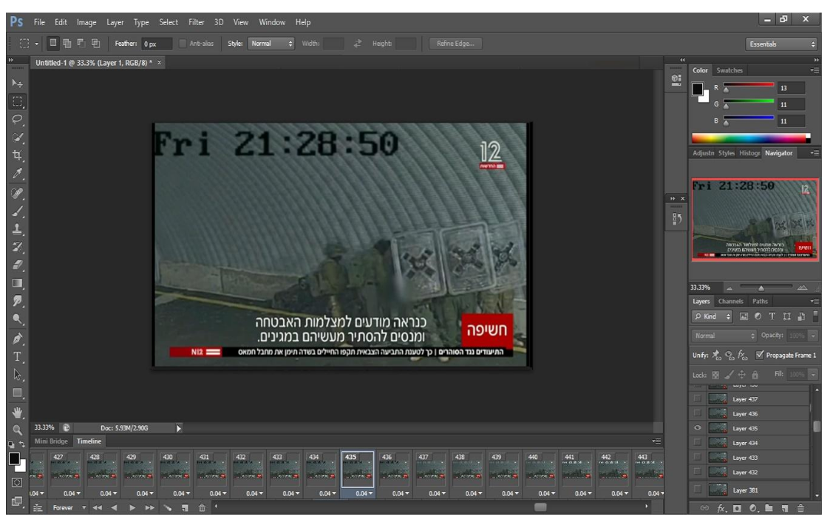Switch to the Channels tab
The image size is (830, 522).
(731, 301)
